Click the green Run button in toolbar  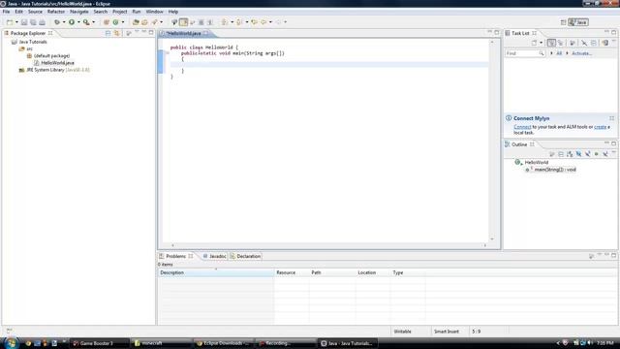[x=72, y=22]
